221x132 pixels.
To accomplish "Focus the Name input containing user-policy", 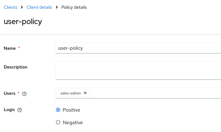I will point(137,48).
